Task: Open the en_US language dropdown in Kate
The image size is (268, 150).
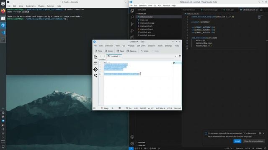Action: (151, 108)
